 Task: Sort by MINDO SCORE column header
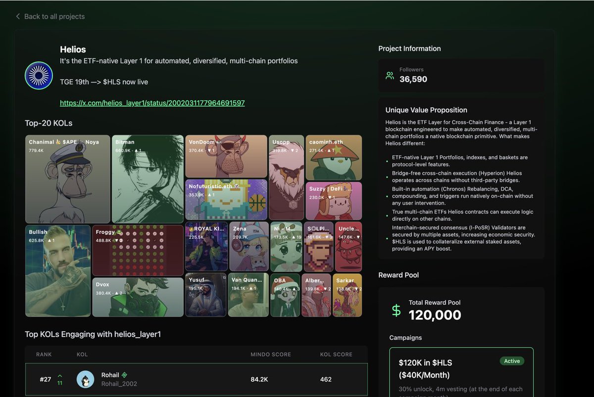coord(271,354)
